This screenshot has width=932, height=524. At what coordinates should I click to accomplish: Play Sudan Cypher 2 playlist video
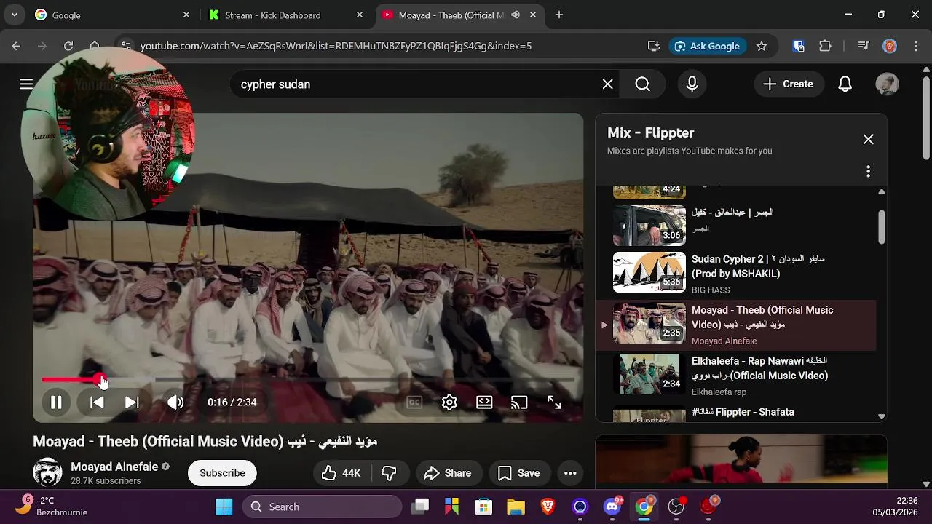[735, 274]
